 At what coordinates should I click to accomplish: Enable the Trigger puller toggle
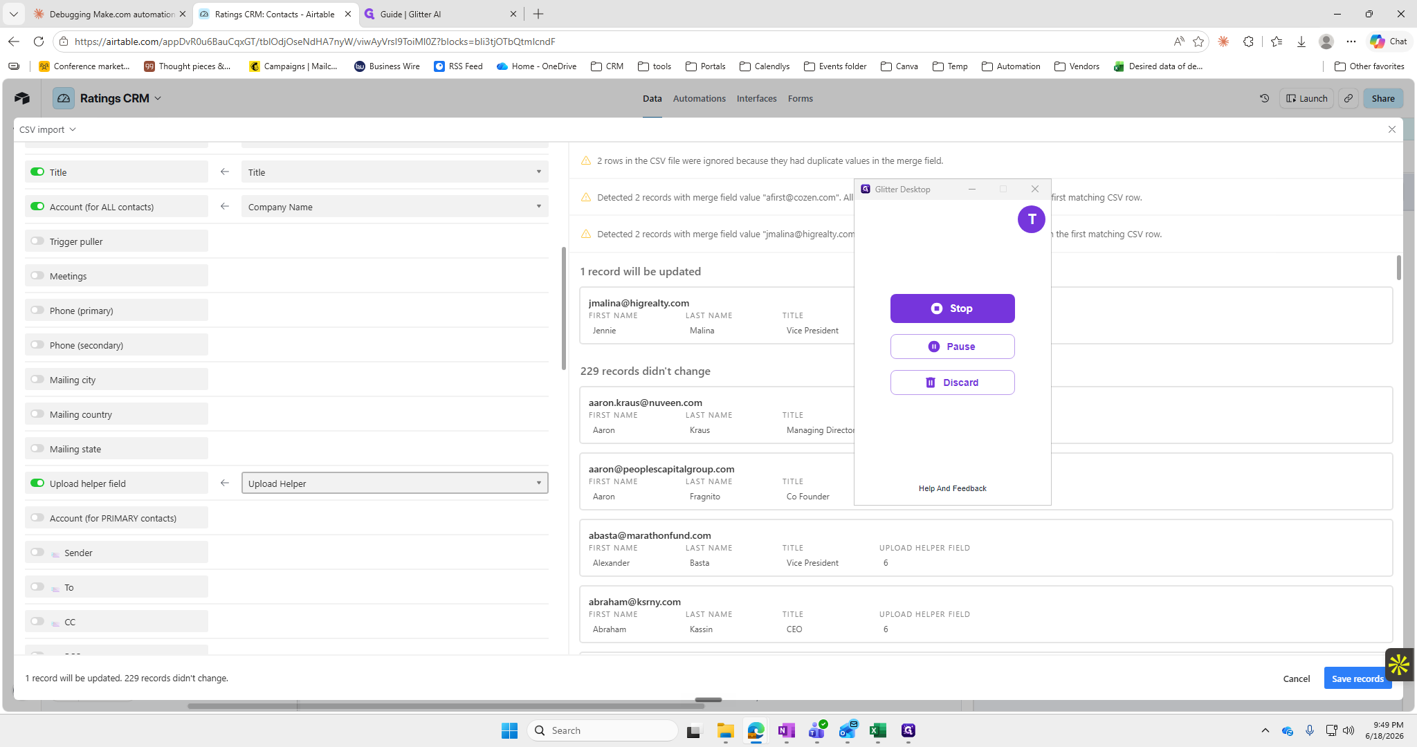point(37,241)
